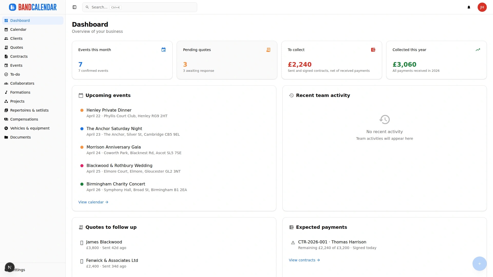
Task: Click the calendar icon in Events this month card
Action: pos(164,50)
